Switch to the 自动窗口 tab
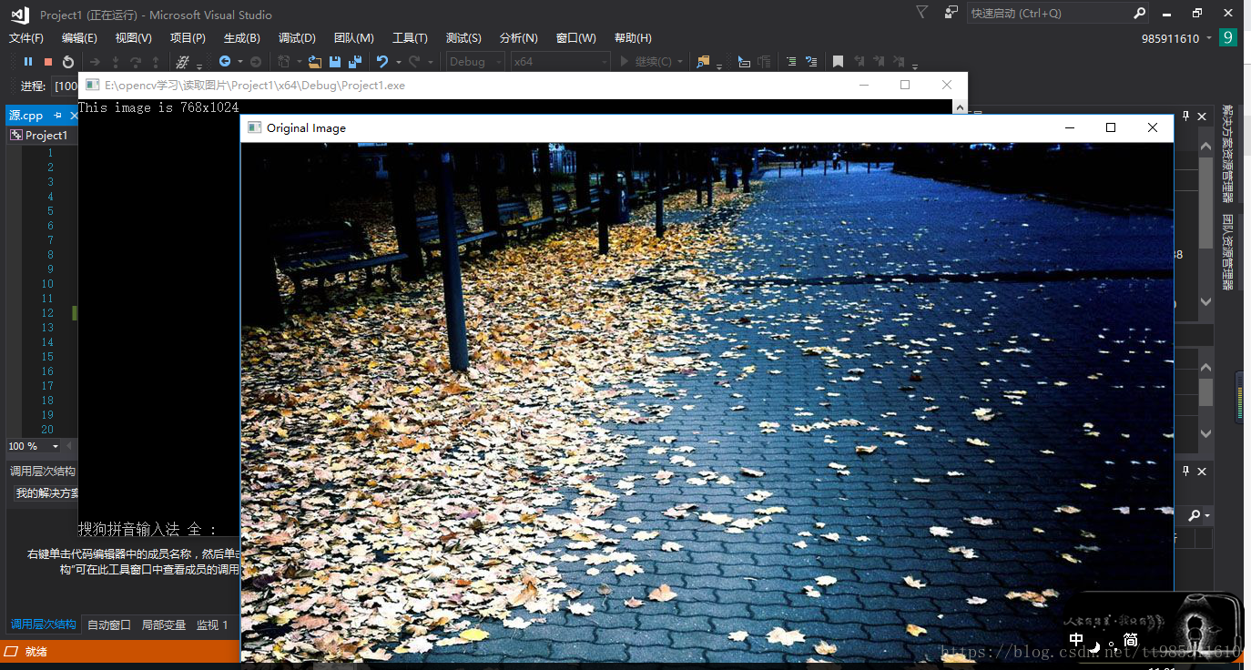 pos(109,624)
